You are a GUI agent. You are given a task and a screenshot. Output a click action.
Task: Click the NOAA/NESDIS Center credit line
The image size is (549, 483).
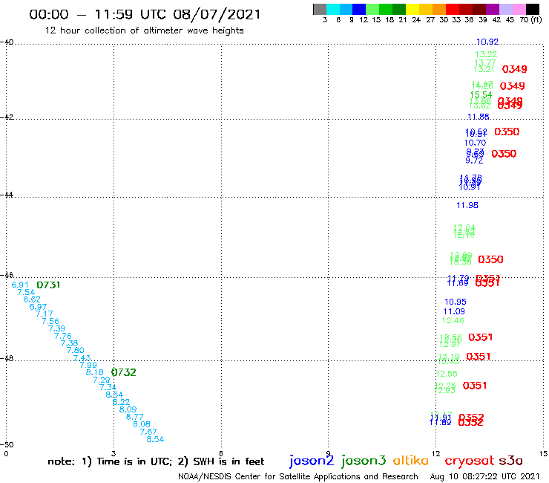(x=298, y=476)
